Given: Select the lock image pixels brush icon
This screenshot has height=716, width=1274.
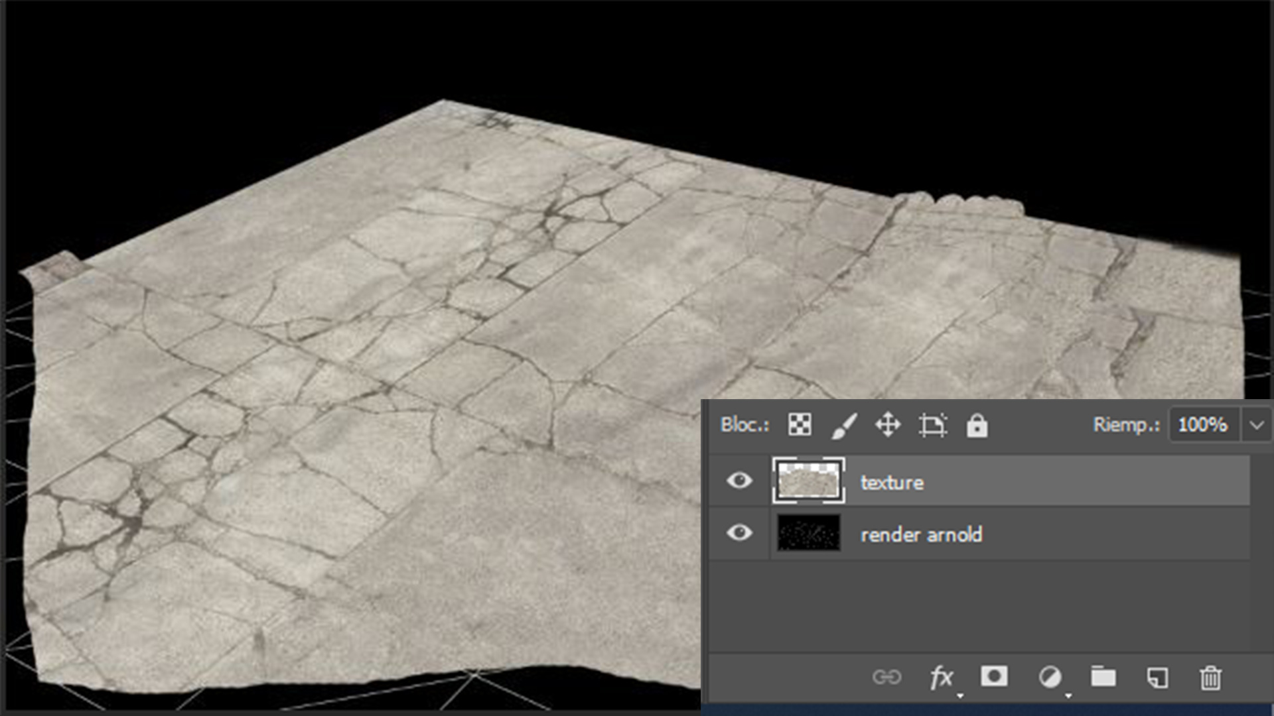Looking at the screenshot, I should tap(845, 426).
